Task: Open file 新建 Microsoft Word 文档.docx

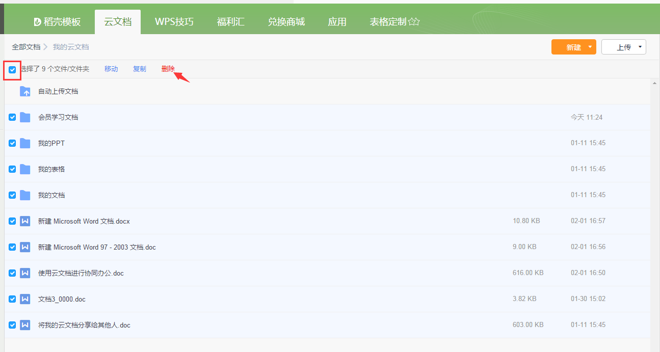Action: click(84, 221)
